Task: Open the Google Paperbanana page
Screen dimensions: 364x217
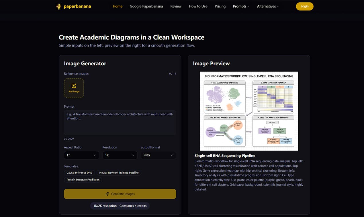Action: coord(146,6)
